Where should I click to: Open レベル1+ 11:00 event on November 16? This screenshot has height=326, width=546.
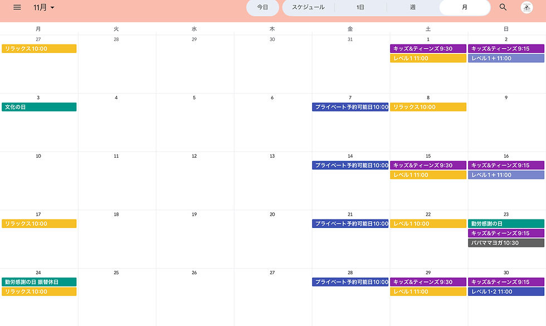(506, 175)
